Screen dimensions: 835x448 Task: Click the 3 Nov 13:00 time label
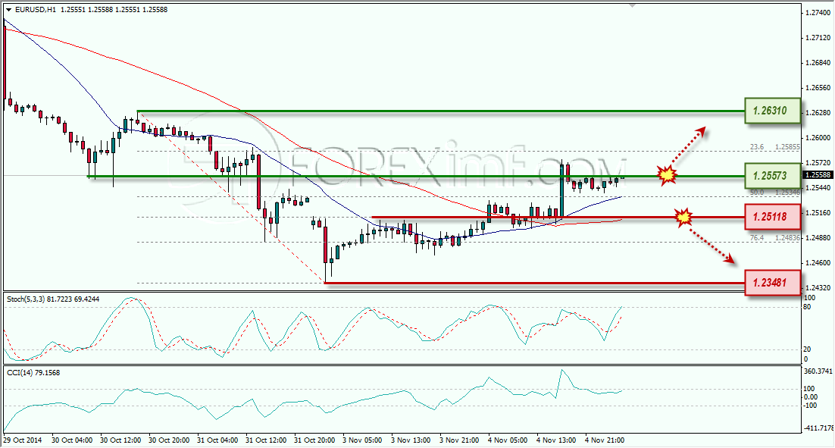pos(411,440)
